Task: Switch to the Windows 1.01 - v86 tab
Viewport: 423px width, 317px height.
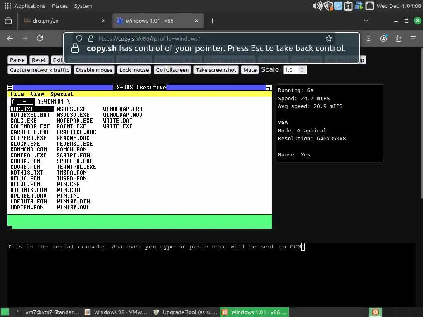Action: pyautogui.click(x=158, y=21)
